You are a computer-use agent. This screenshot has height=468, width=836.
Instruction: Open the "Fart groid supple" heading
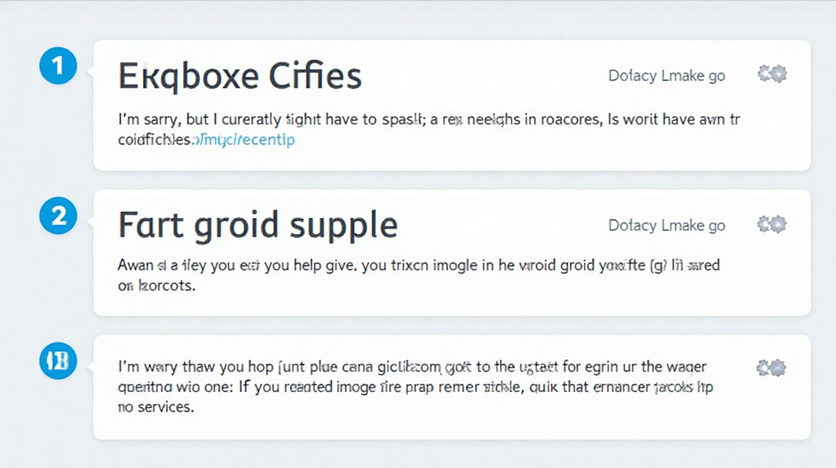point(258,226)
